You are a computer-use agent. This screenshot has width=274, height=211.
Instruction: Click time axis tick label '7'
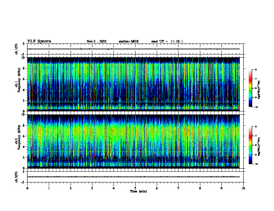pyautogui.click(x=179, y=188)
